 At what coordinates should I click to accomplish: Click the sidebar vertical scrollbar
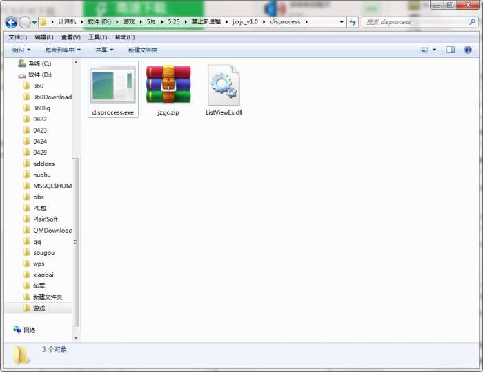click(x=76, y=242)
